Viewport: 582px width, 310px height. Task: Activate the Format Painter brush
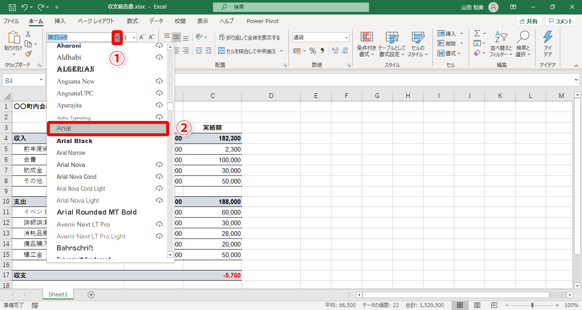28,54
